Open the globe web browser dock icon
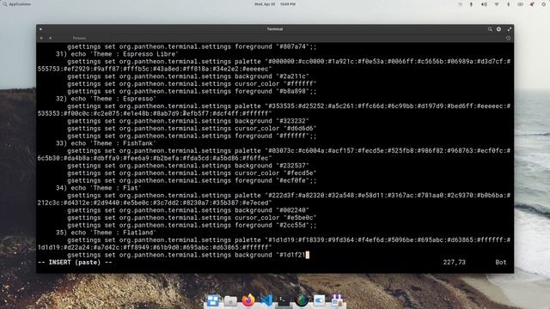The image size is (550, 309). click(302, 300)
